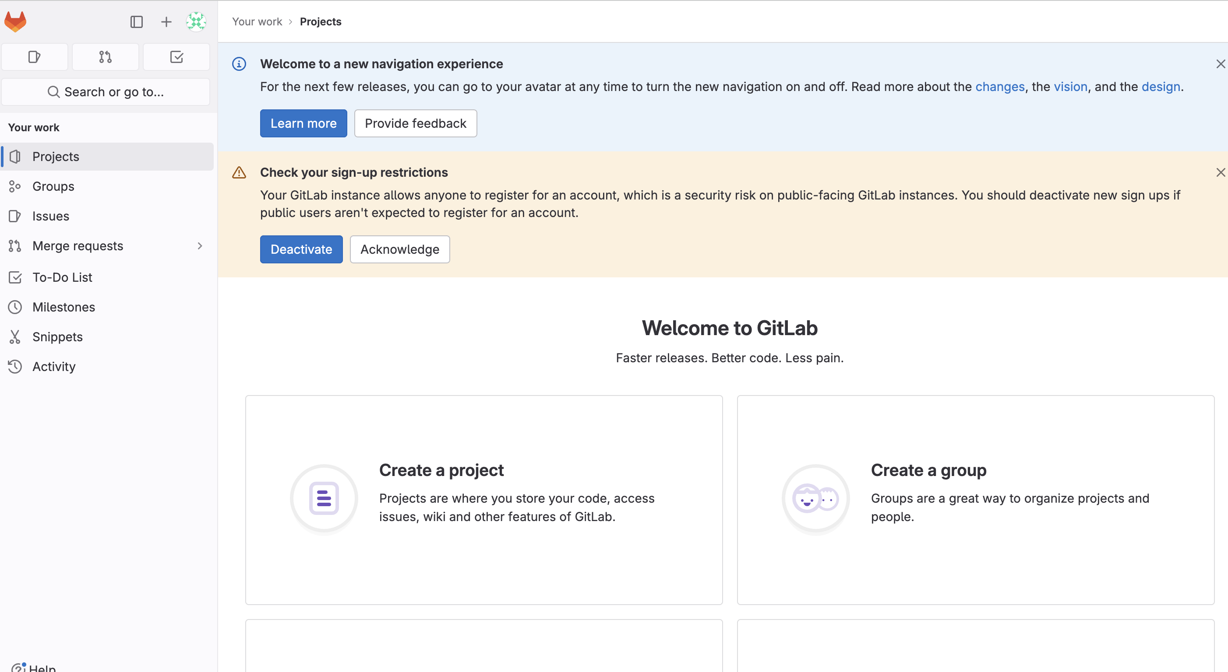This screenshot has height=672, width=1228.
Task: Click the Create a group illustration icon
Action: (815, 499)
